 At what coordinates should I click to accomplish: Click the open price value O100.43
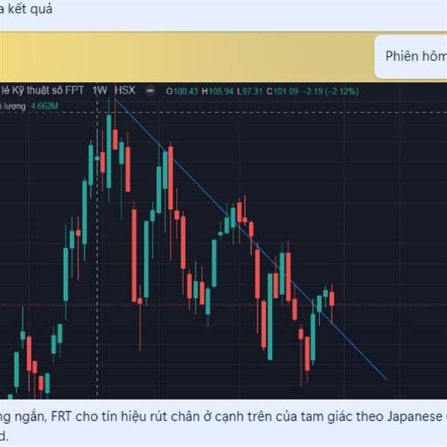182,91
